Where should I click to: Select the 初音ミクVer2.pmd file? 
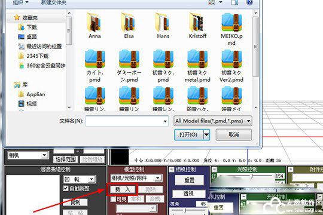tap(231, 66)
